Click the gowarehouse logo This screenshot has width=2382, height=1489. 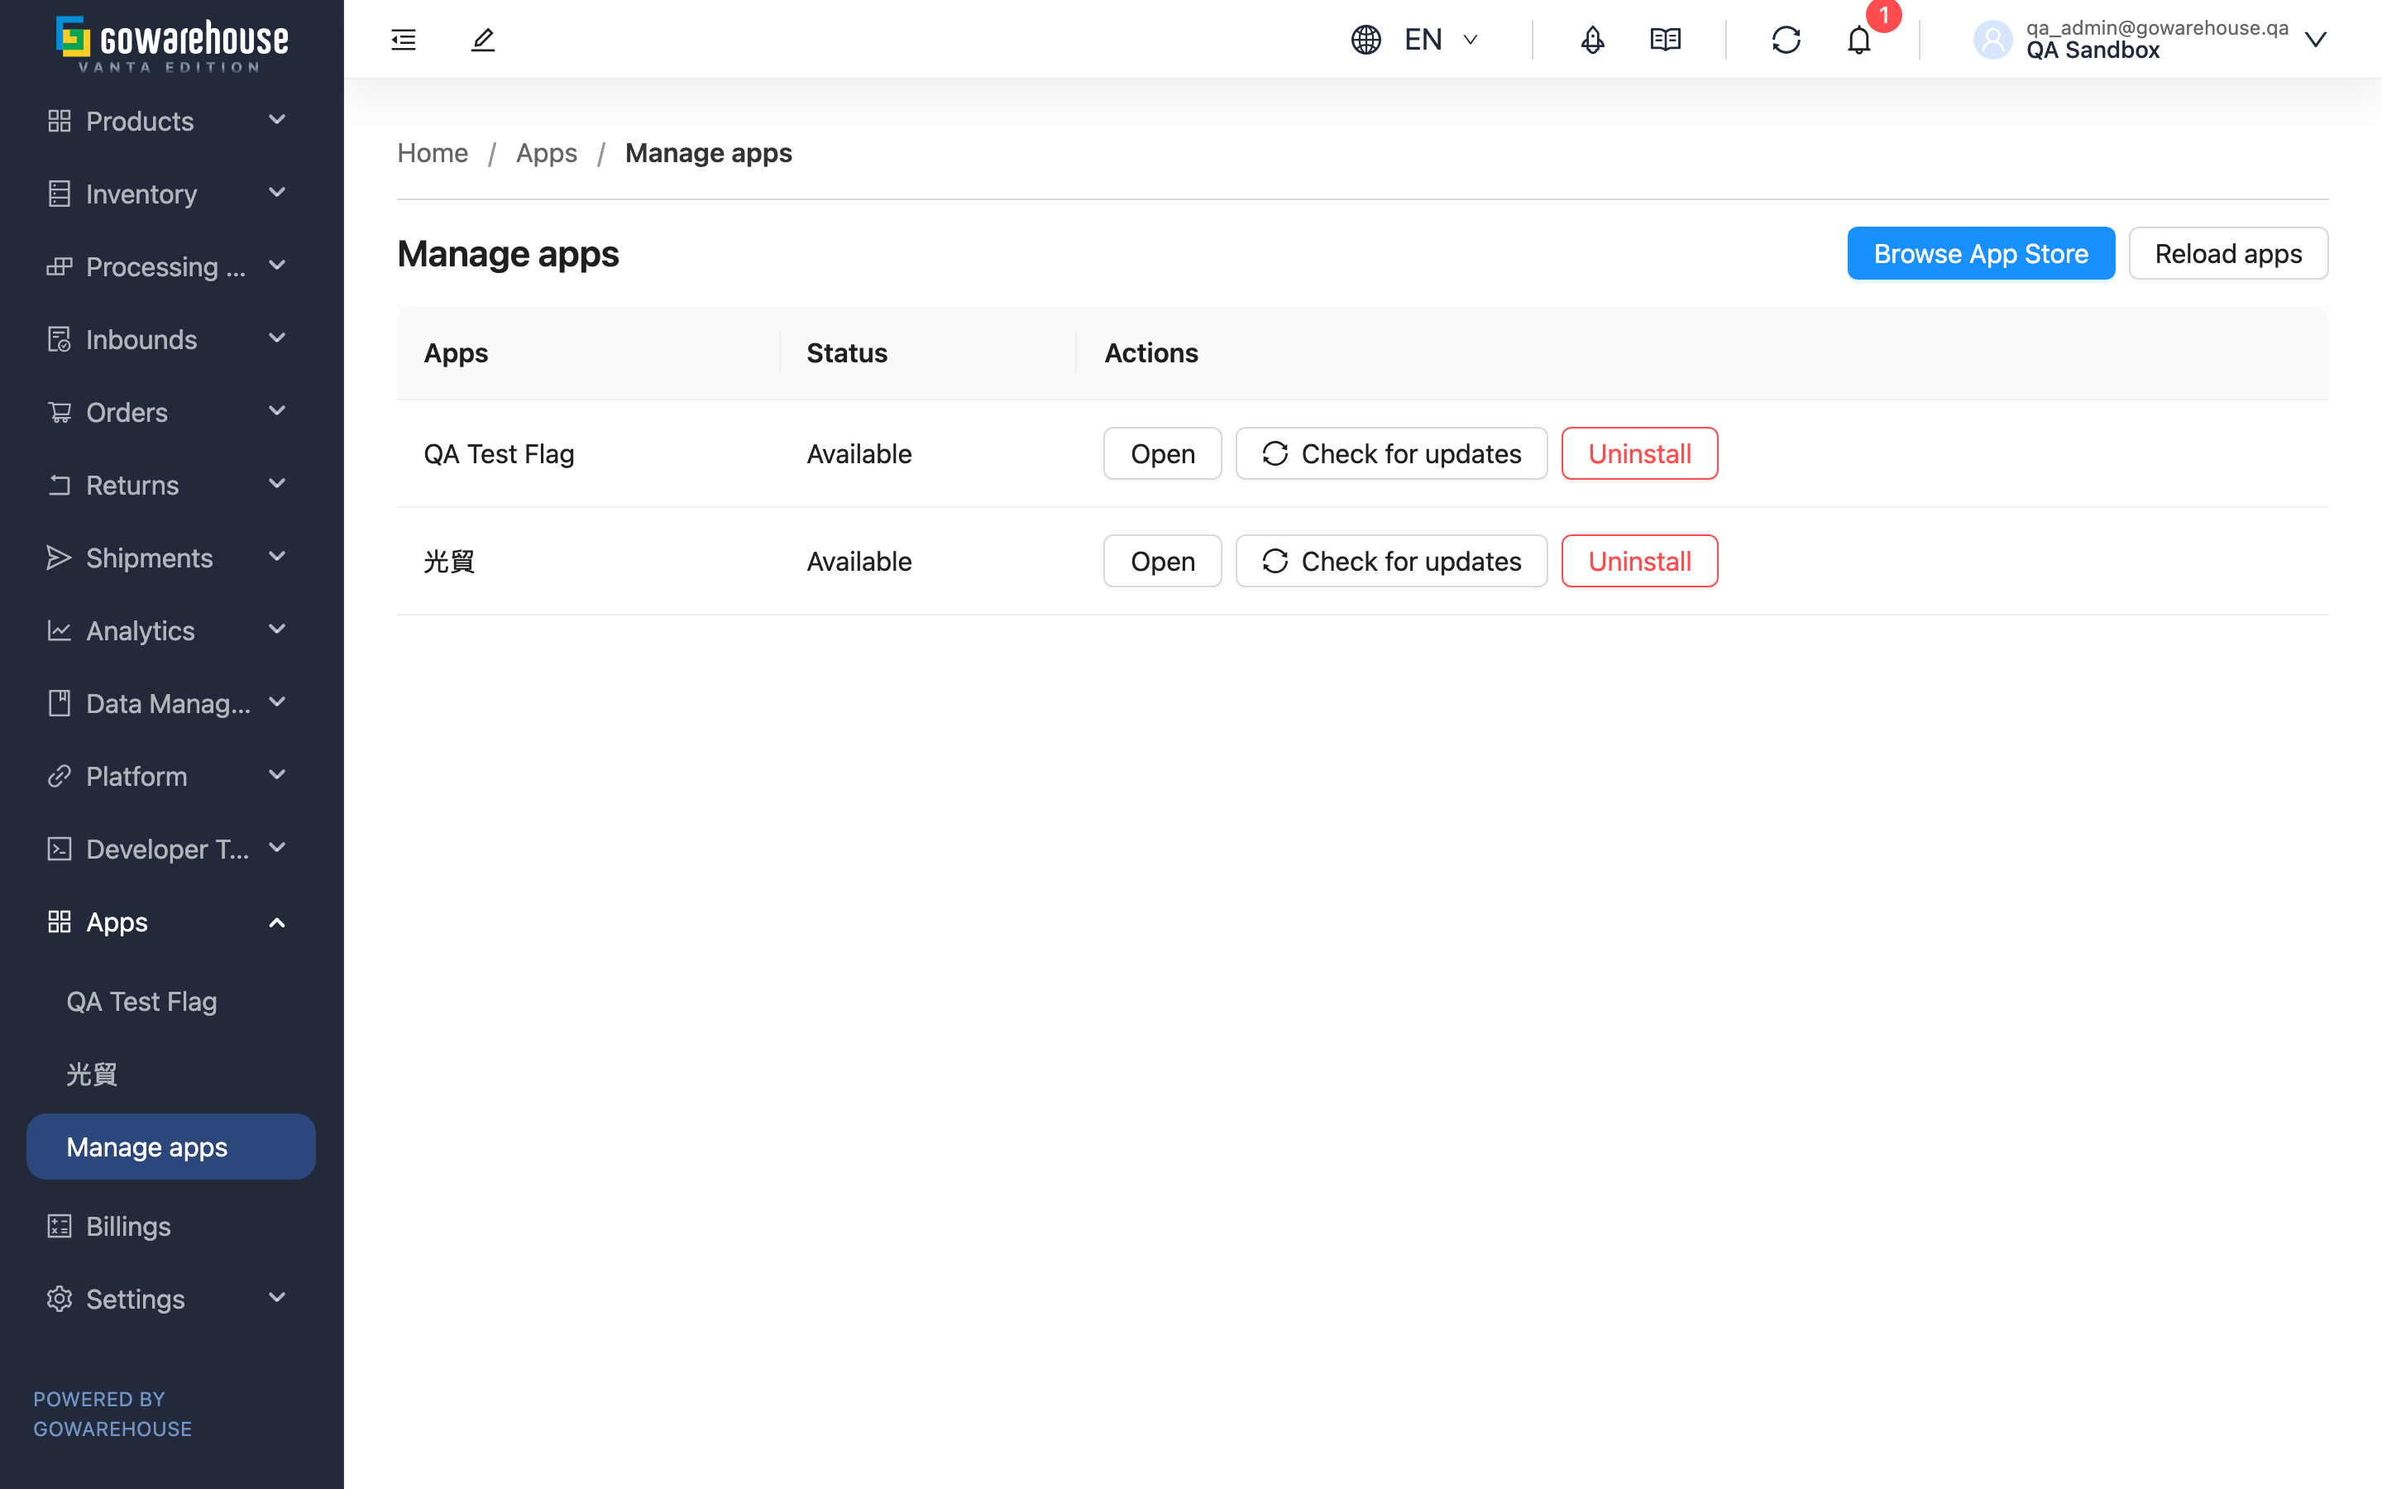point(171,43)
